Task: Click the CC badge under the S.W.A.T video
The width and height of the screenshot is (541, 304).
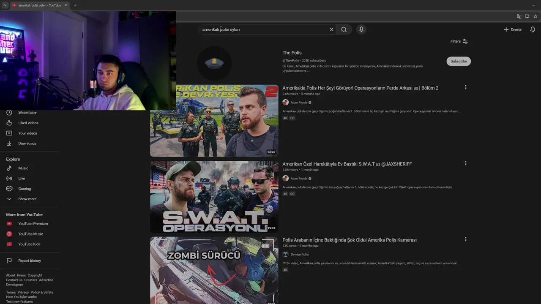Action: point(292,194)
